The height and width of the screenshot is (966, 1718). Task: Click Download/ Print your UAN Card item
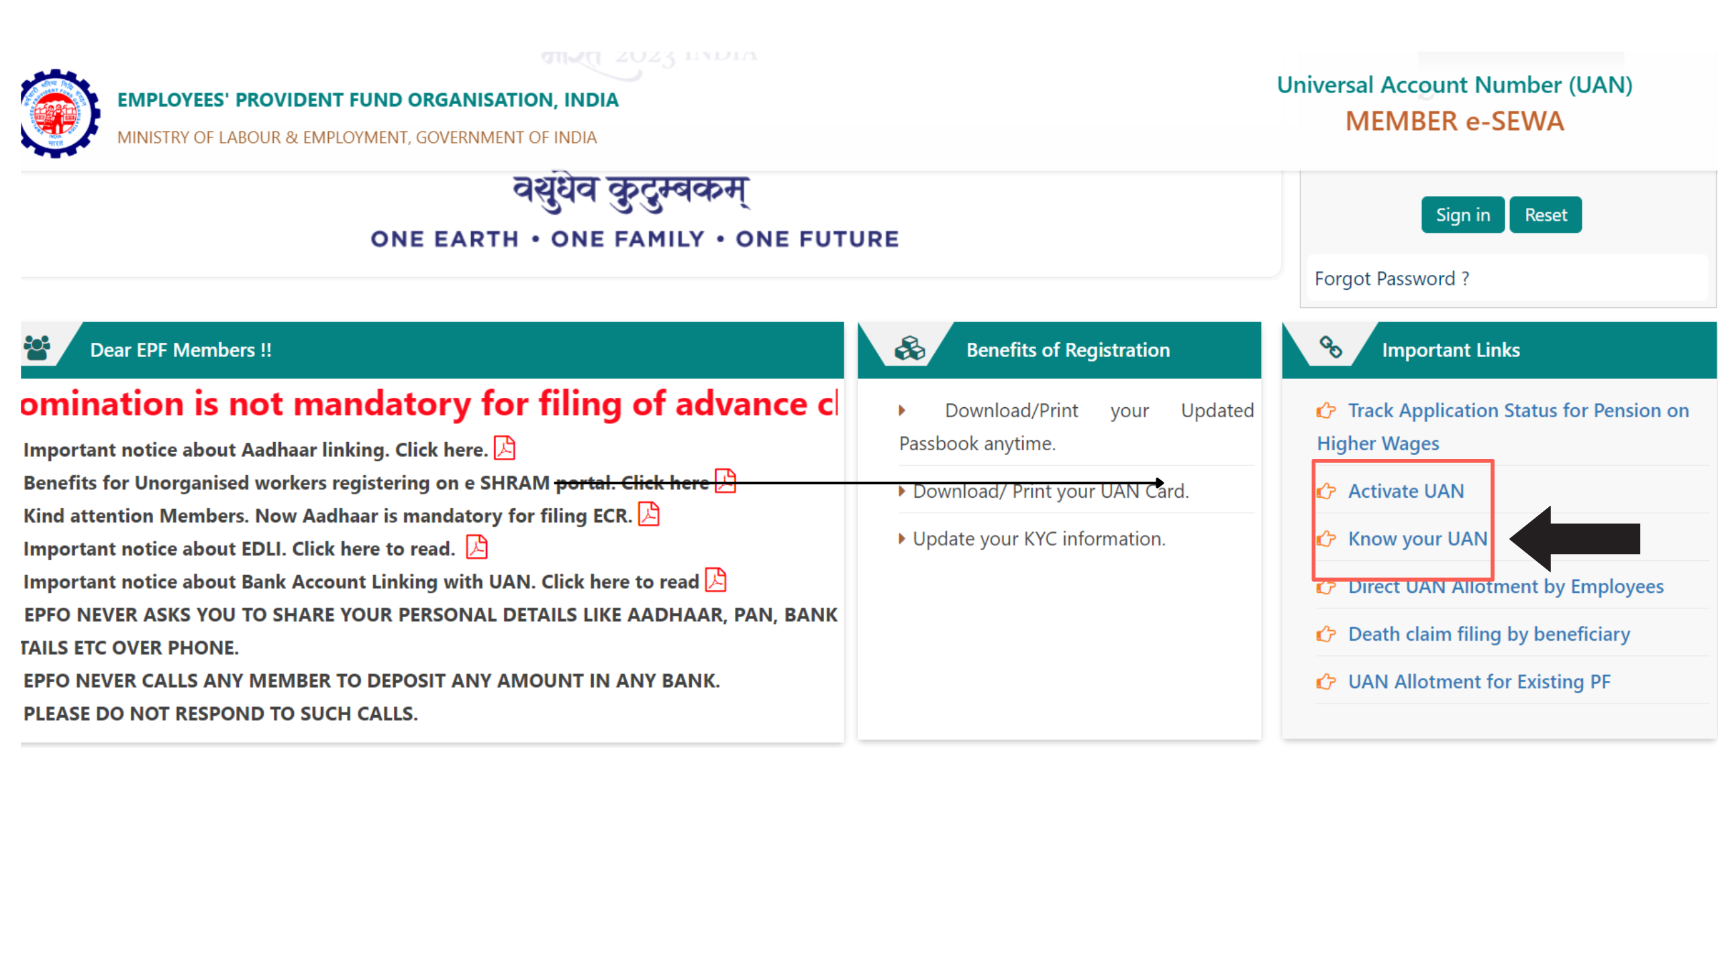click(1050, 491)
